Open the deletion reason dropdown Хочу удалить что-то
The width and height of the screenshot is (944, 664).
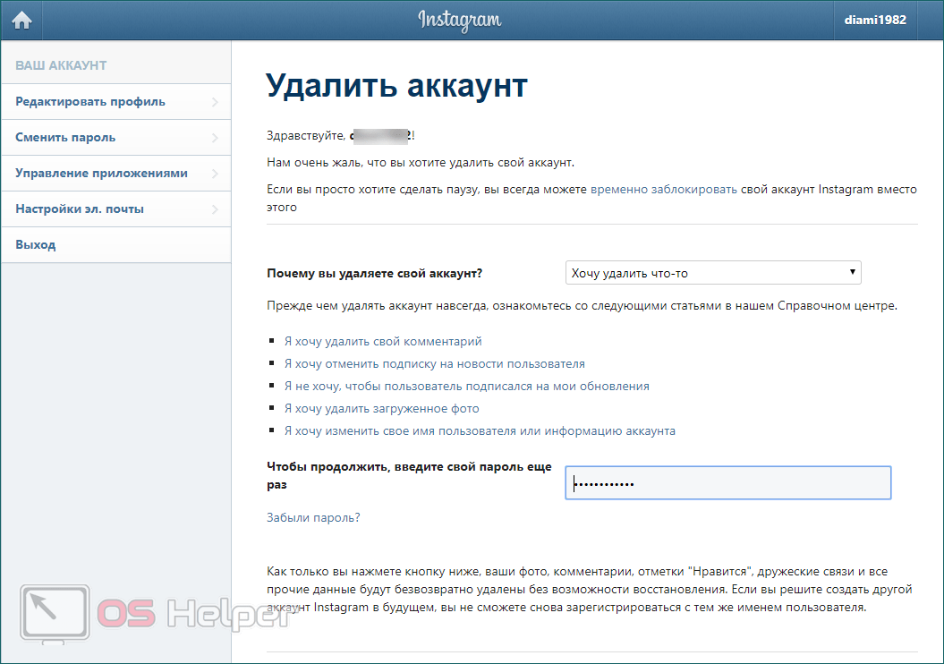(x=713, y=273)
